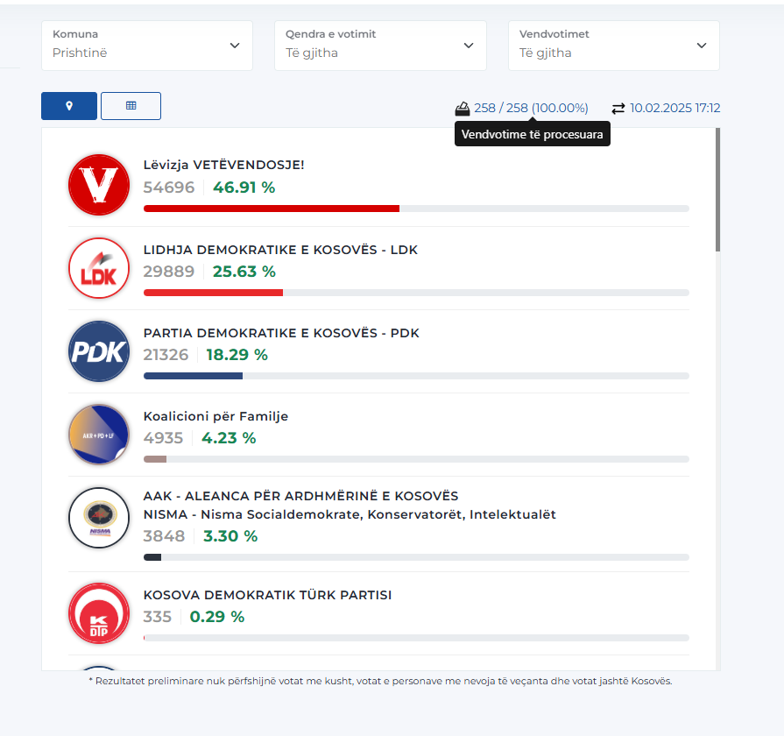784x736 pixels.
Task: Click the percentage 3.30 %
Action: (230, 536)
